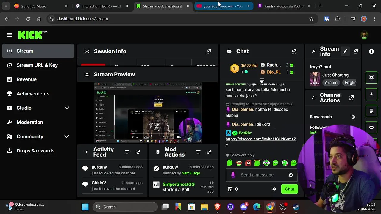Click ChkivV in the Activity Feed

click(99, 183)
